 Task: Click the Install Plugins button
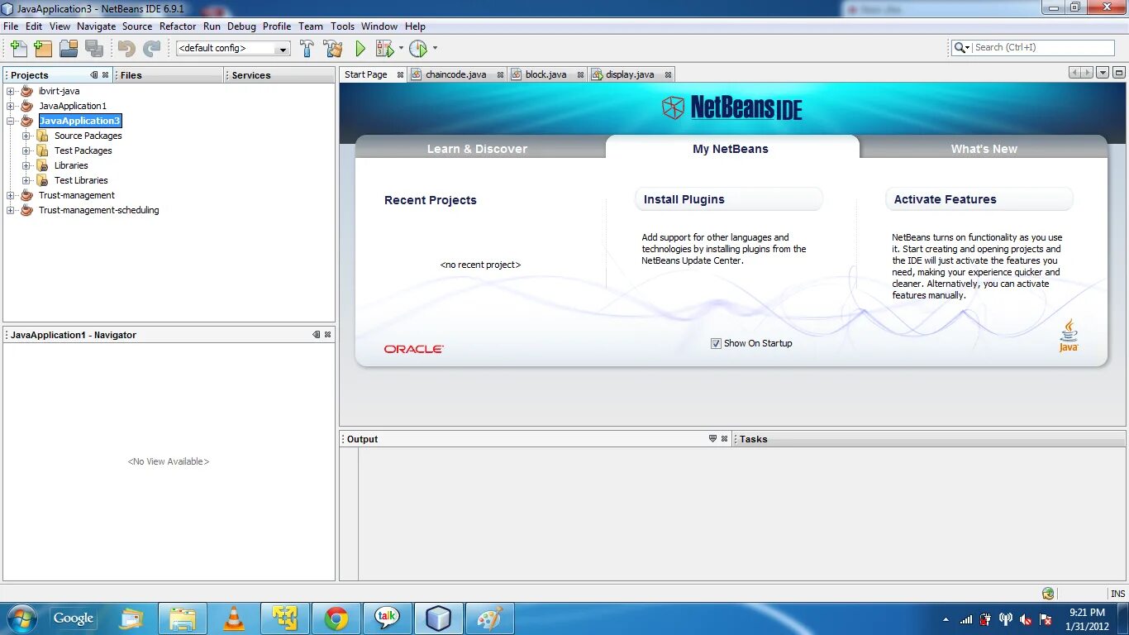pos(728,199)
